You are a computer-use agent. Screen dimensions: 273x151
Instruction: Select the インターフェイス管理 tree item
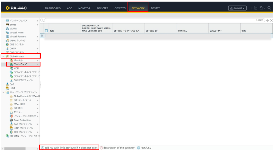tap(24, 116)
